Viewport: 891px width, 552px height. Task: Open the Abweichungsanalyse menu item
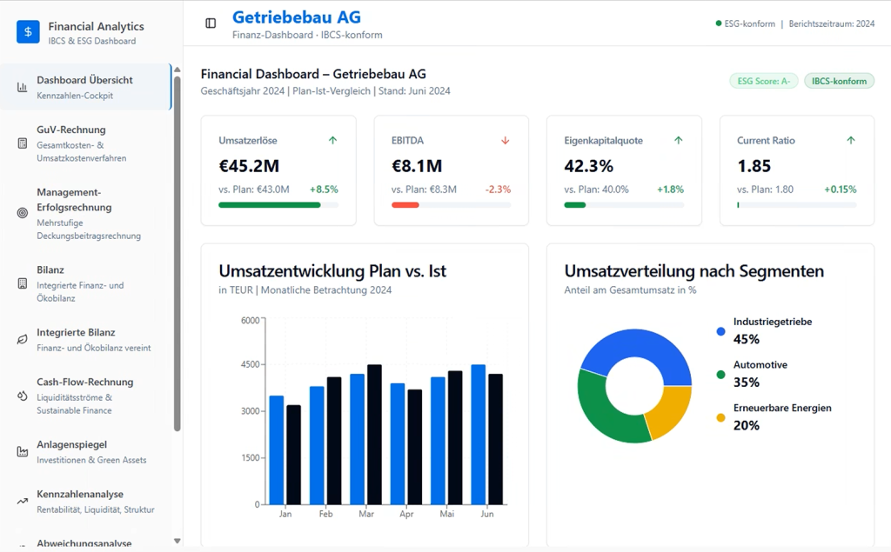pos(84,543)
